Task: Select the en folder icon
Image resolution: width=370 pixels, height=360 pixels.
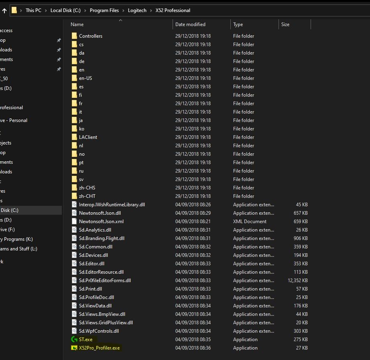Action: pos(74,70)
